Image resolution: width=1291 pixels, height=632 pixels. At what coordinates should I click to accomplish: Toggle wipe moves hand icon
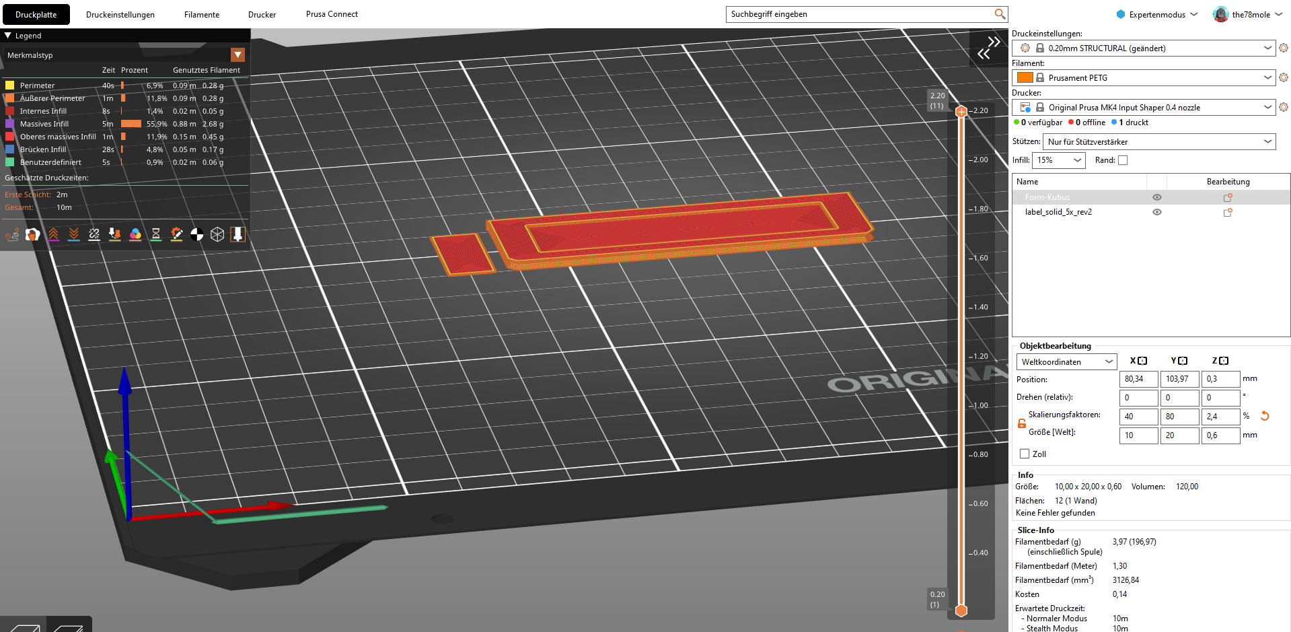click(x=33, y=234)
